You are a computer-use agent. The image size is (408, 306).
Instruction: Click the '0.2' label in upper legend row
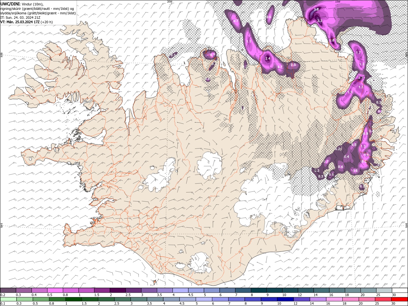tap(3, 295)
